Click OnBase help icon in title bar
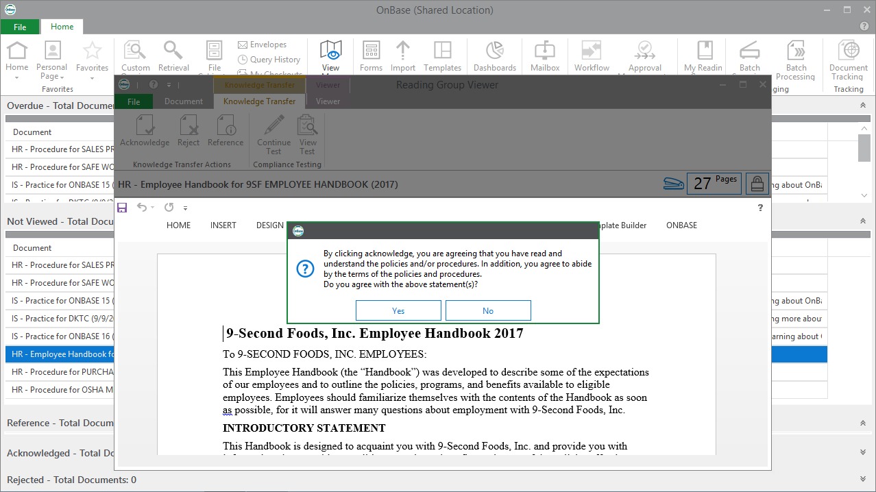 click(864, 26)
